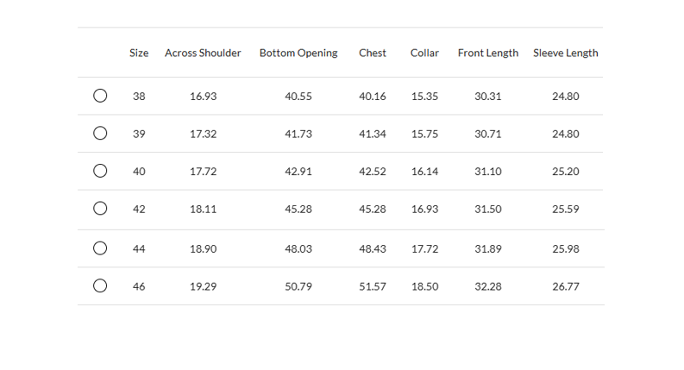Click the Sleeve Length column header
The height and width of the screenshot is (370, 684).
(566, 53)
